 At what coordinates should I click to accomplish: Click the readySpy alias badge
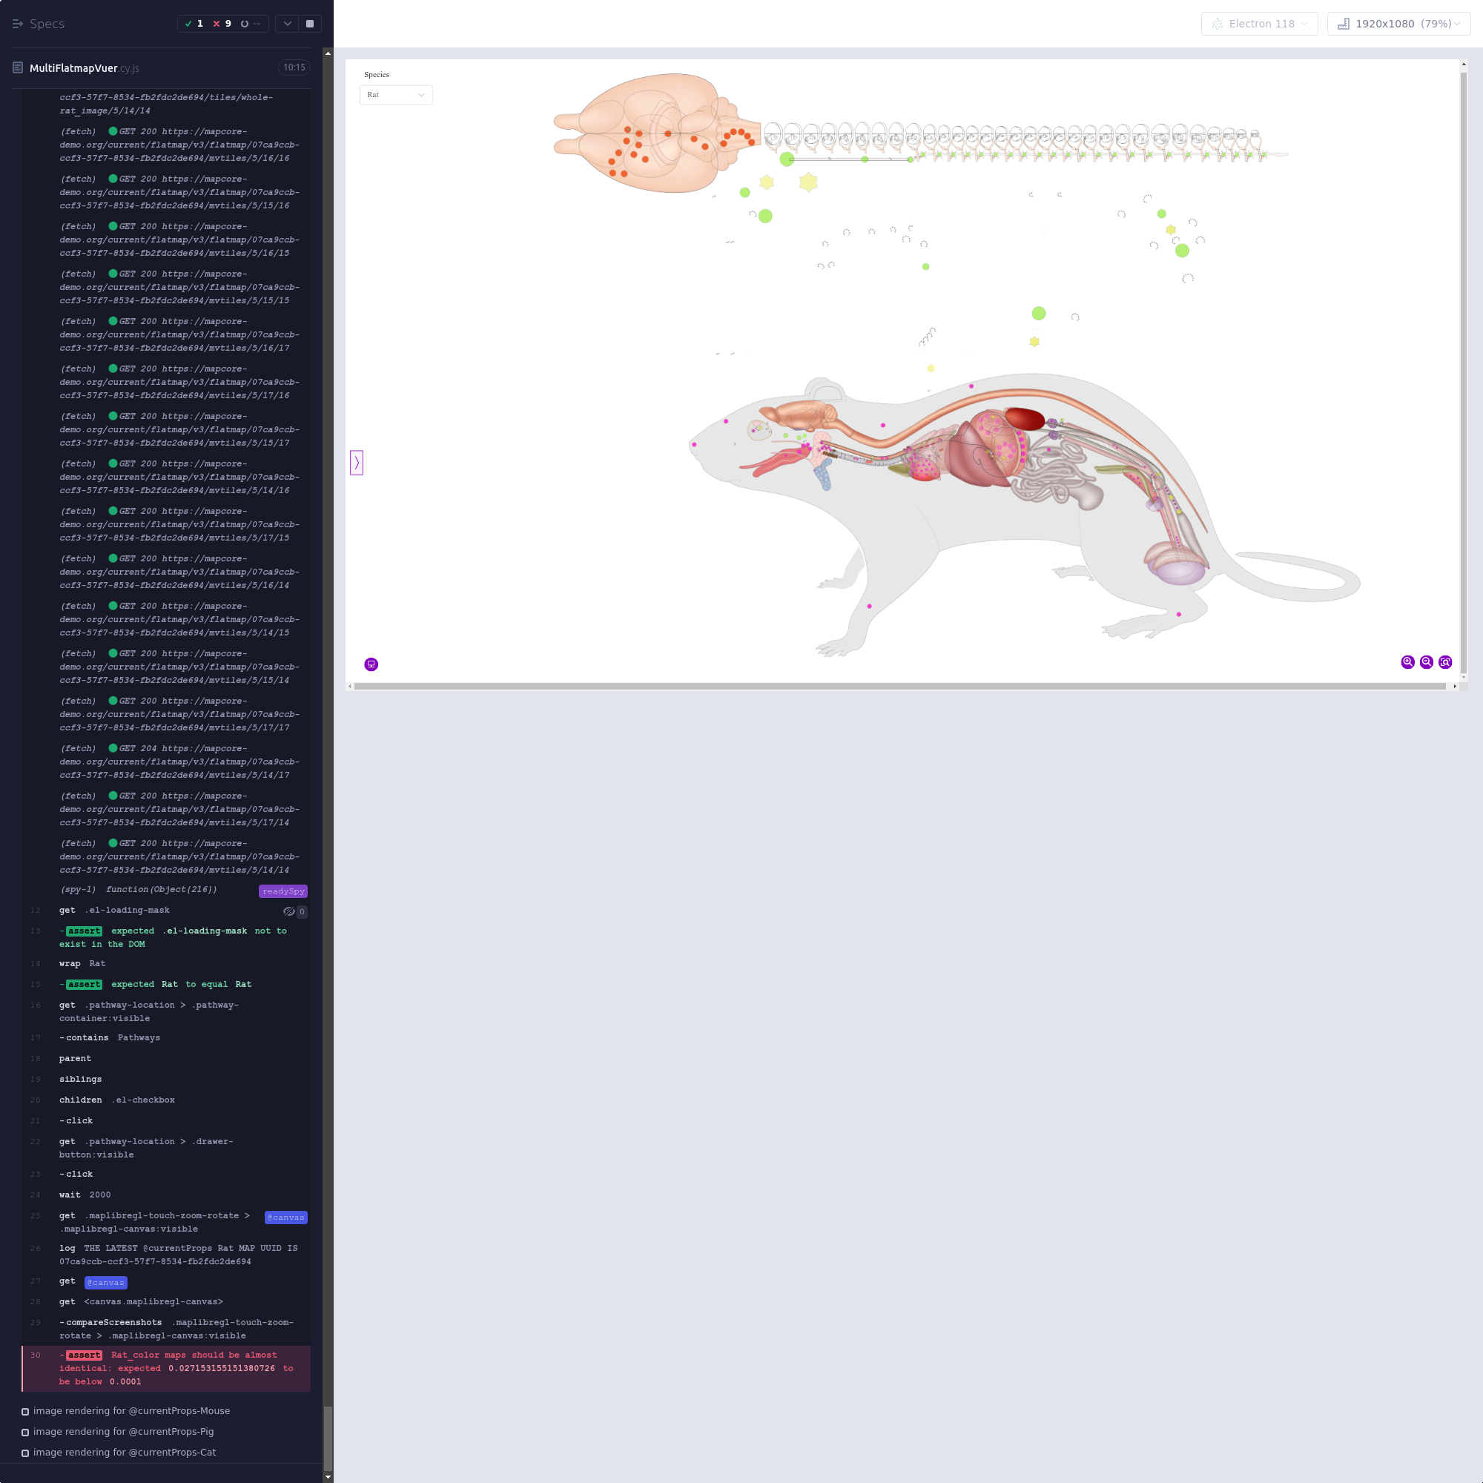[283, 891]
